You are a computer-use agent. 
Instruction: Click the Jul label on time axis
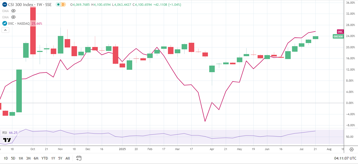[301, 149]
